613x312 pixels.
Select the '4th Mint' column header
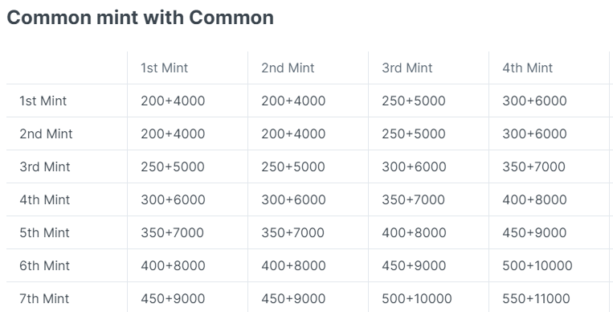(527, 68)
